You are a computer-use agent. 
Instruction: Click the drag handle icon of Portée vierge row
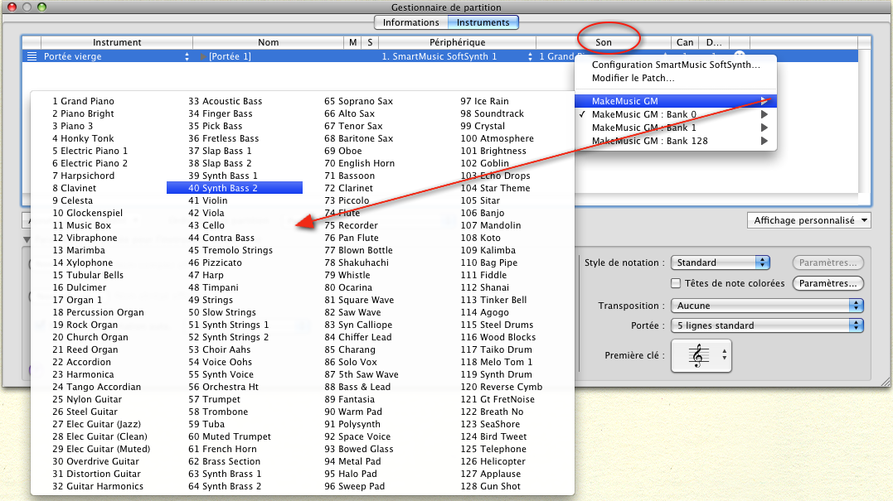point(32,56)
